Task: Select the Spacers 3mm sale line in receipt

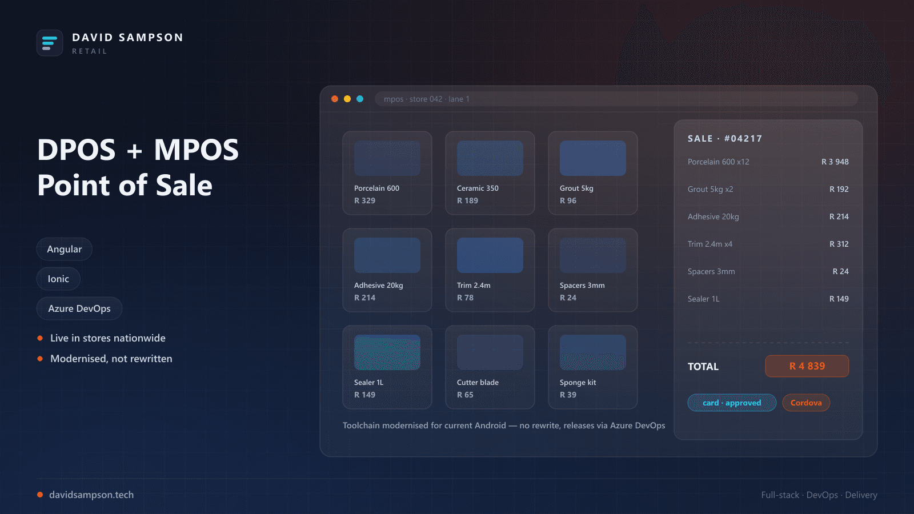Action: tap(768, 271)
